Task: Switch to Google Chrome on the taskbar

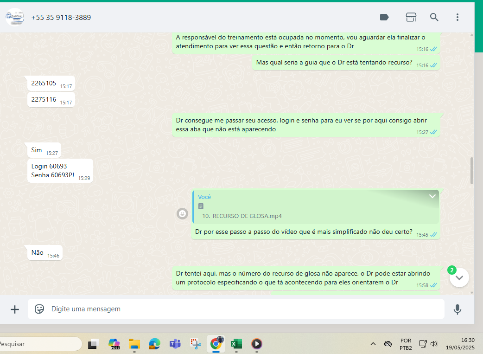Action: [216, 343]
